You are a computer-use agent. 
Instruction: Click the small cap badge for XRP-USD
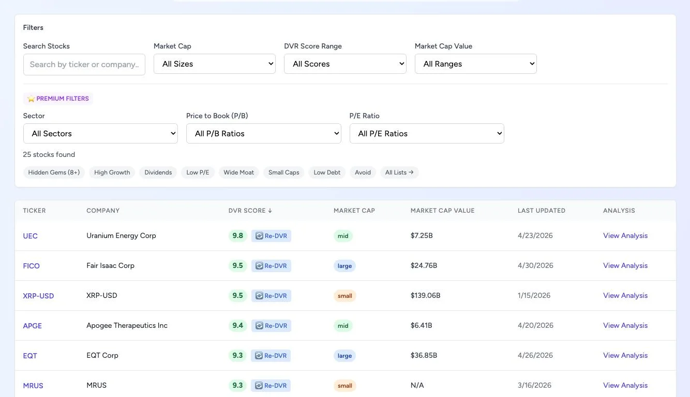(x=345, y=296)
